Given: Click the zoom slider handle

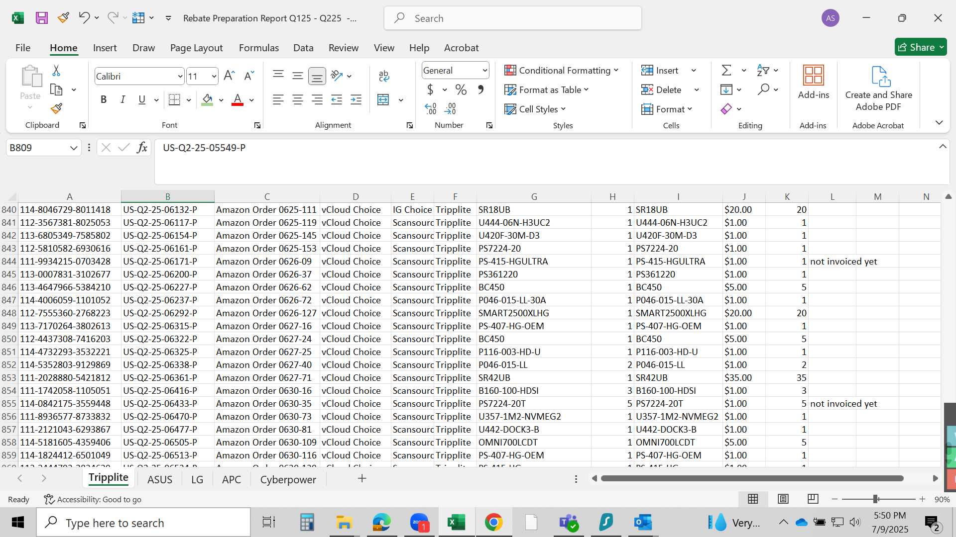Looking at the screenshot, I should pyautogui.click(x=875, y=499).
